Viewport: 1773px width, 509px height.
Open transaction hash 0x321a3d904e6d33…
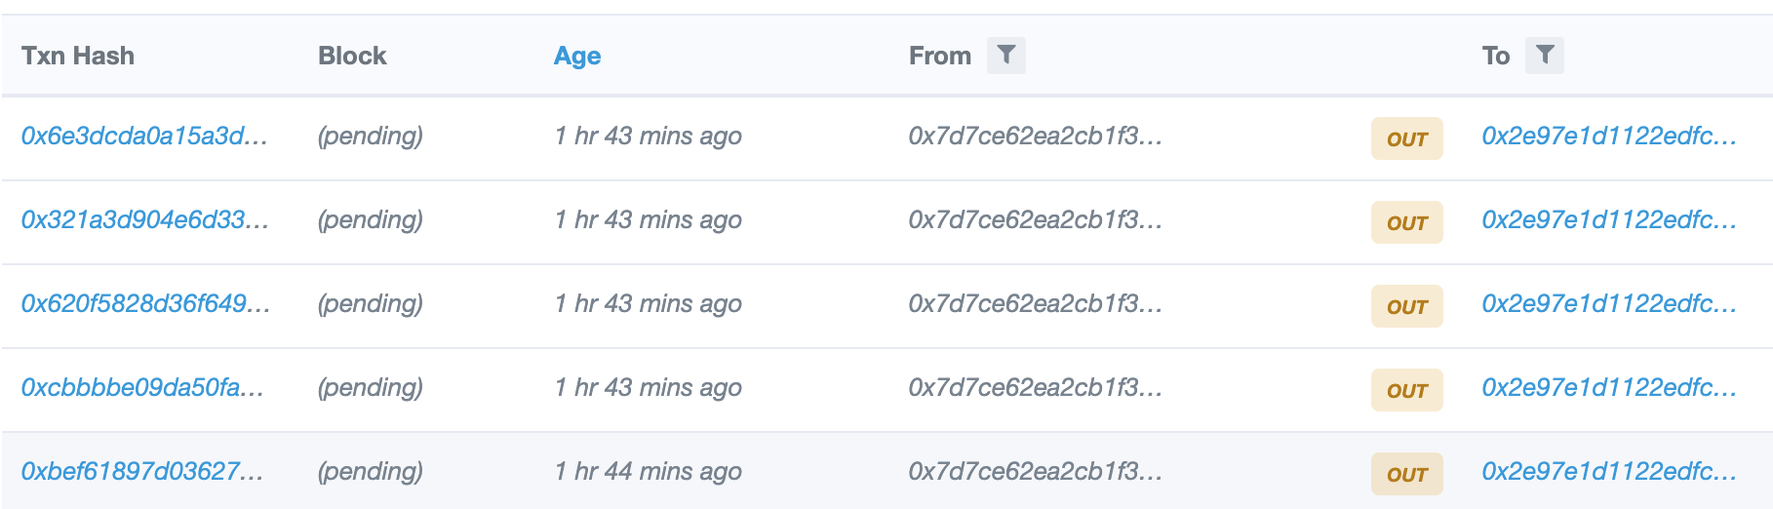144,219
